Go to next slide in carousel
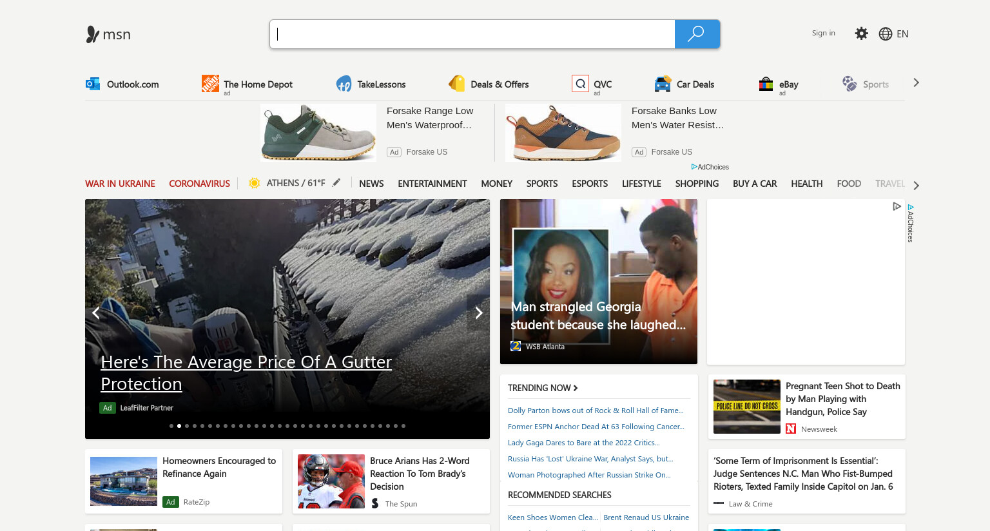Image resolution: width=990 pixels, height=531 pixels. [x=478, y=313]
